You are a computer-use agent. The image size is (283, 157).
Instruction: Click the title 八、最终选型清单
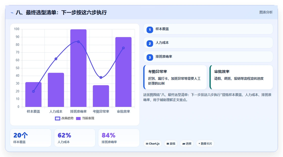pyautogui.click(x=61, y=13)
